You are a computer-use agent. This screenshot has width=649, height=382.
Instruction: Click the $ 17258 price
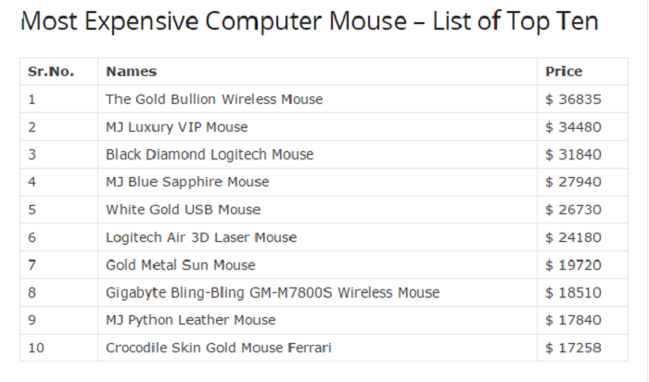click(574, 348)
